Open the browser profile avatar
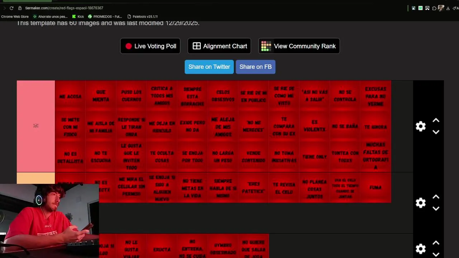The height and width of the screenshot is (258, 459). click(x=441, y=8)
